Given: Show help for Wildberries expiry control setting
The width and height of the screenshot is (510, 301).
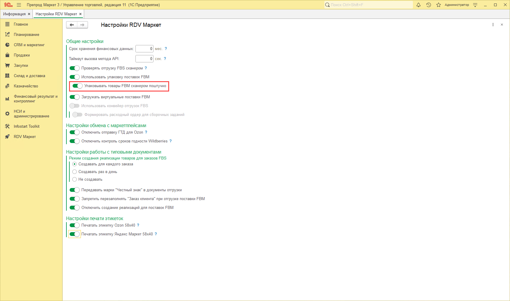Looking at the screenshot, I should tap(171, 141).
